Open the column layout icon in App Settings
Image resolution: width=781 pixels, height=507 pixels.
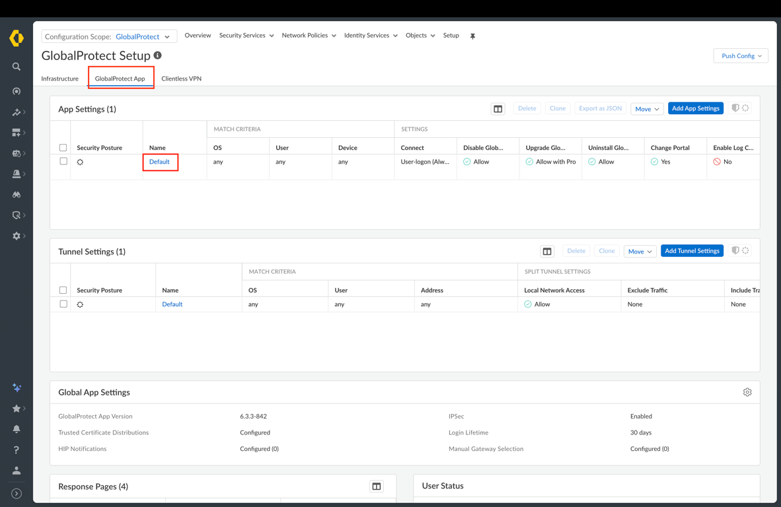click(498, 109)
